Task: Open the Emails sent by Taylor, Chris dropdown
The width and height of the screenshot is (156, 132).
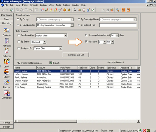Action: (65, 35)
